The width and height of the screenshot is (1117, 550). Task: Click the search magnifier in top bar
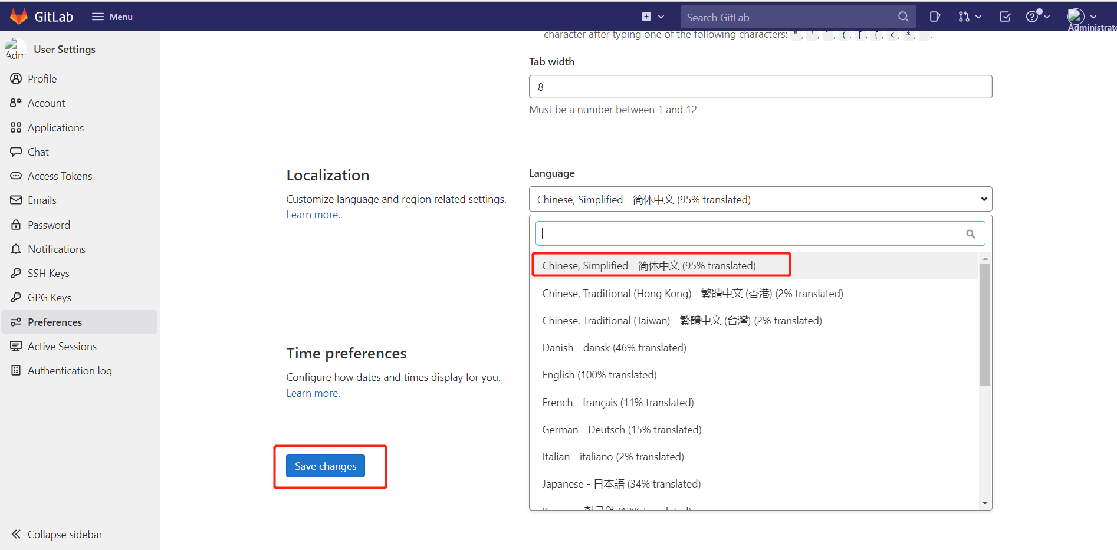(903, 17)
